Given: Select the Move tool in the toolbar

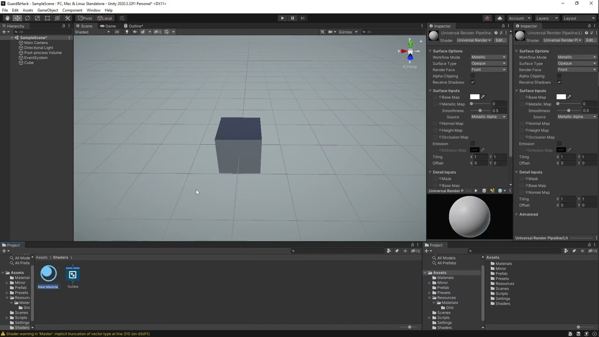Looking at the screenshot, I should pos(17,18).
